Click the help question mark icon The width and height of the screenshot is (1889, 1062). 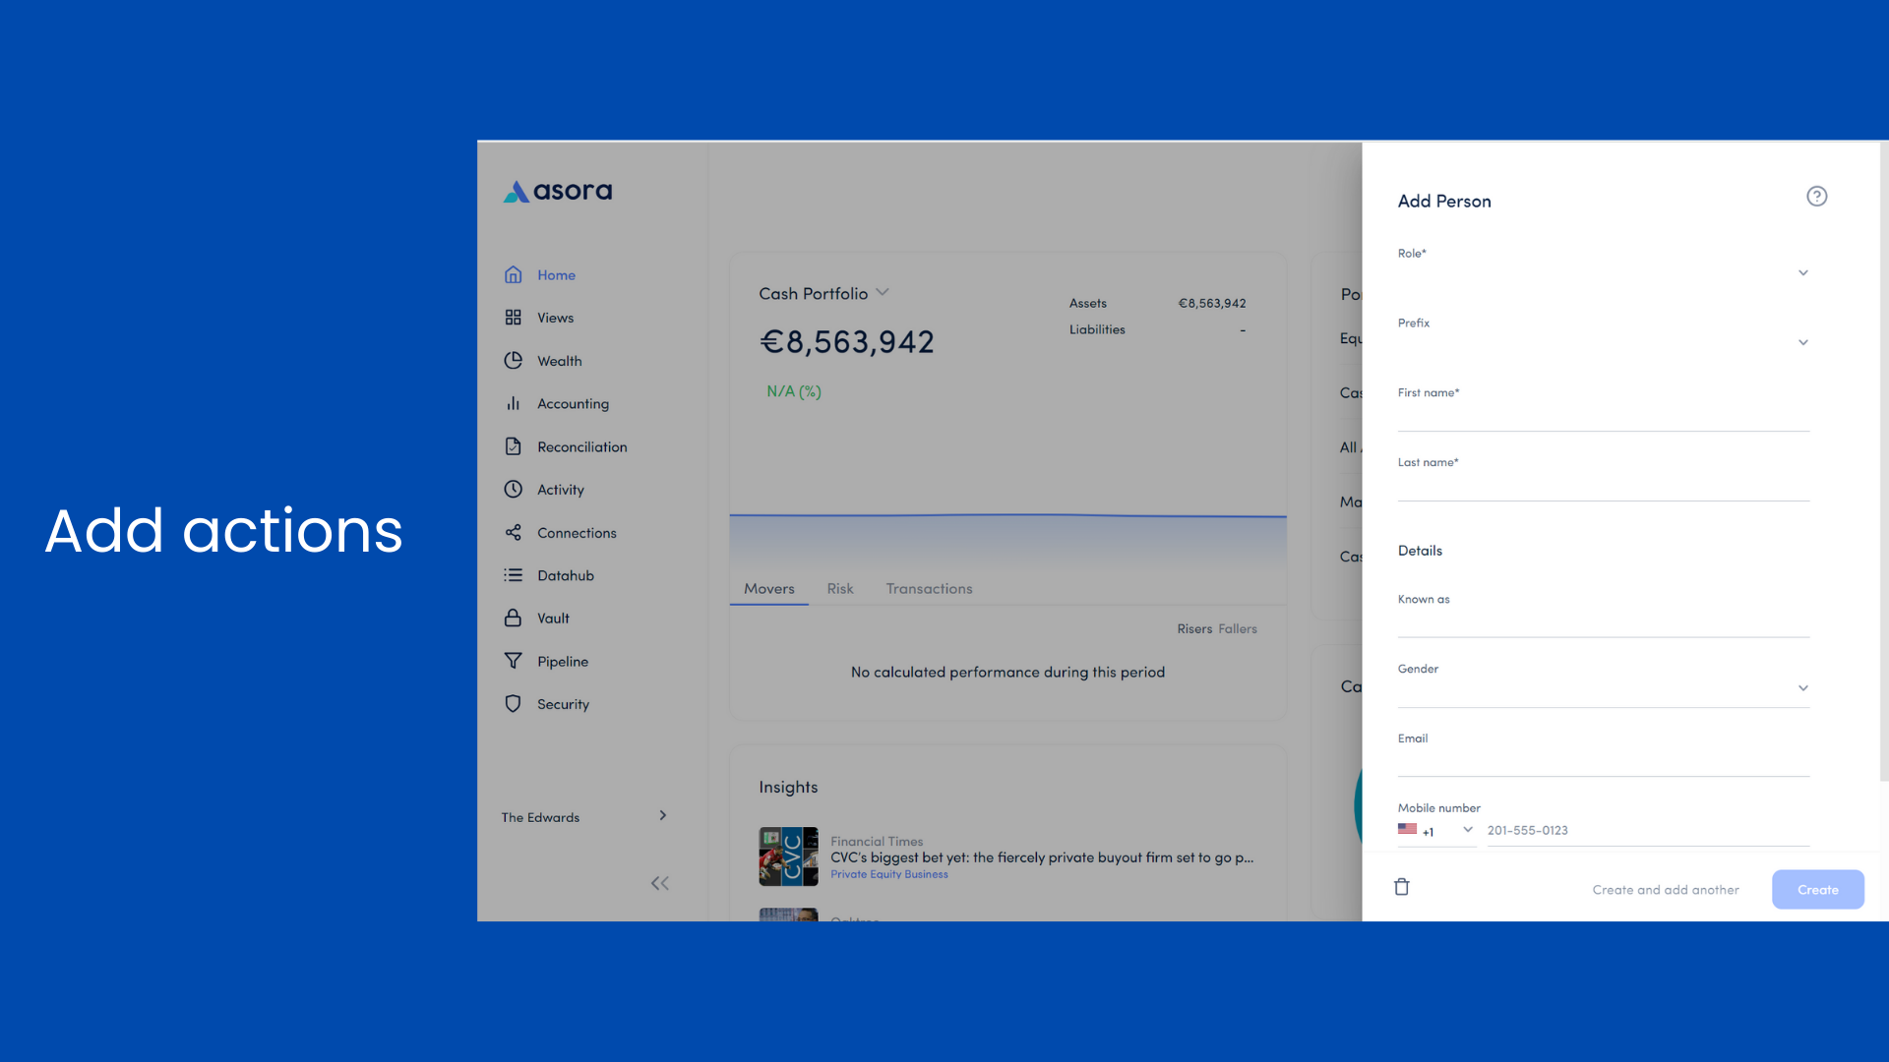point(1816,197)
